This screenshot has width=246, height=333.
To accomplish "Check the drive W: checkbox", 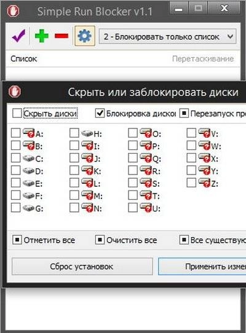I will (x=191, y=146).
